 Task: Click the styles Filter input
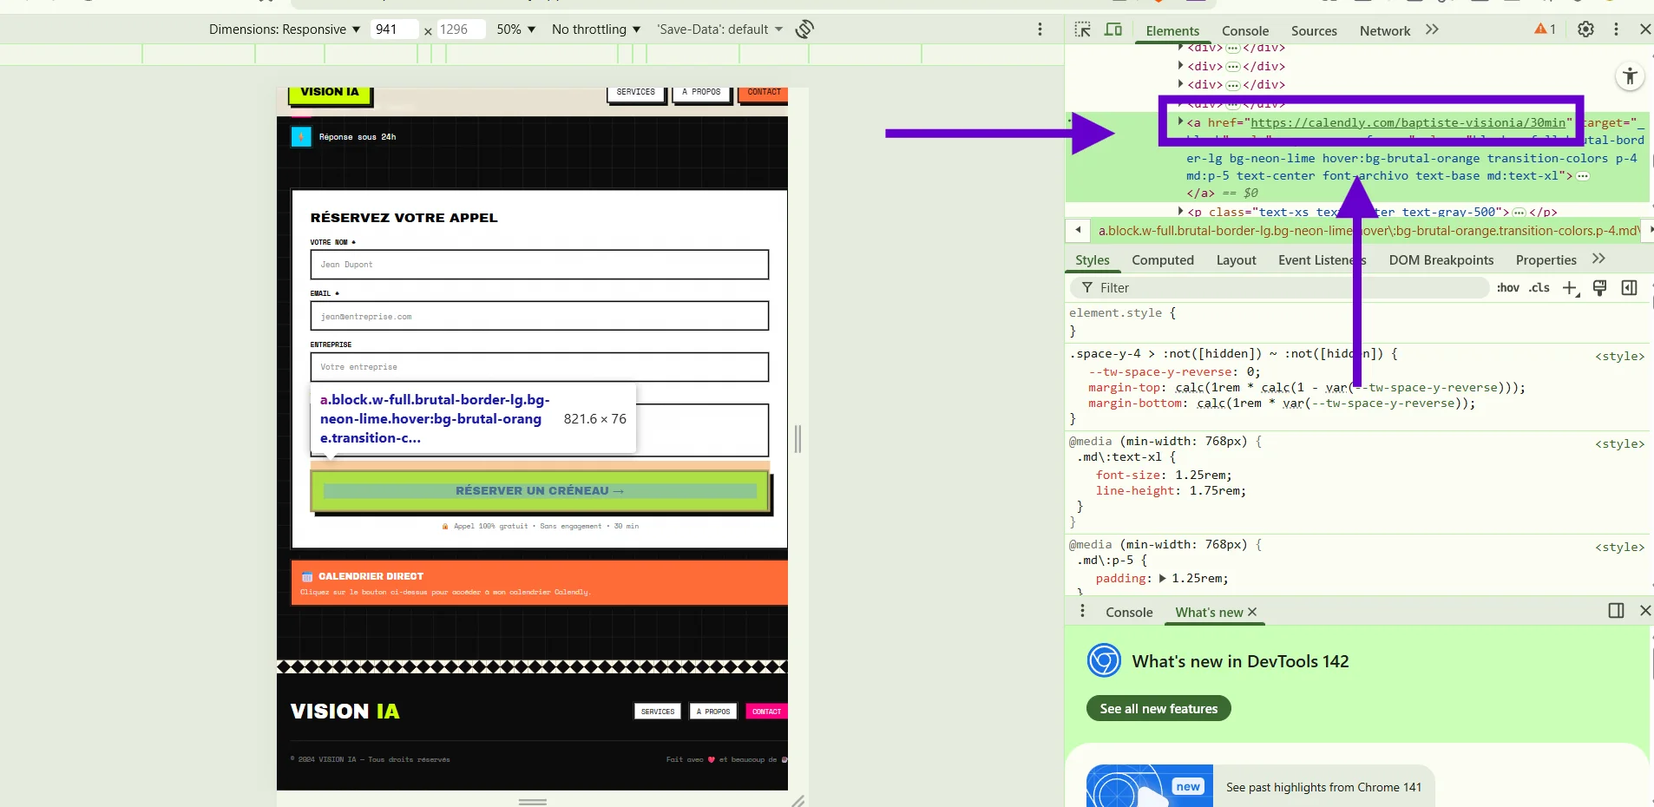[1280, 288]
